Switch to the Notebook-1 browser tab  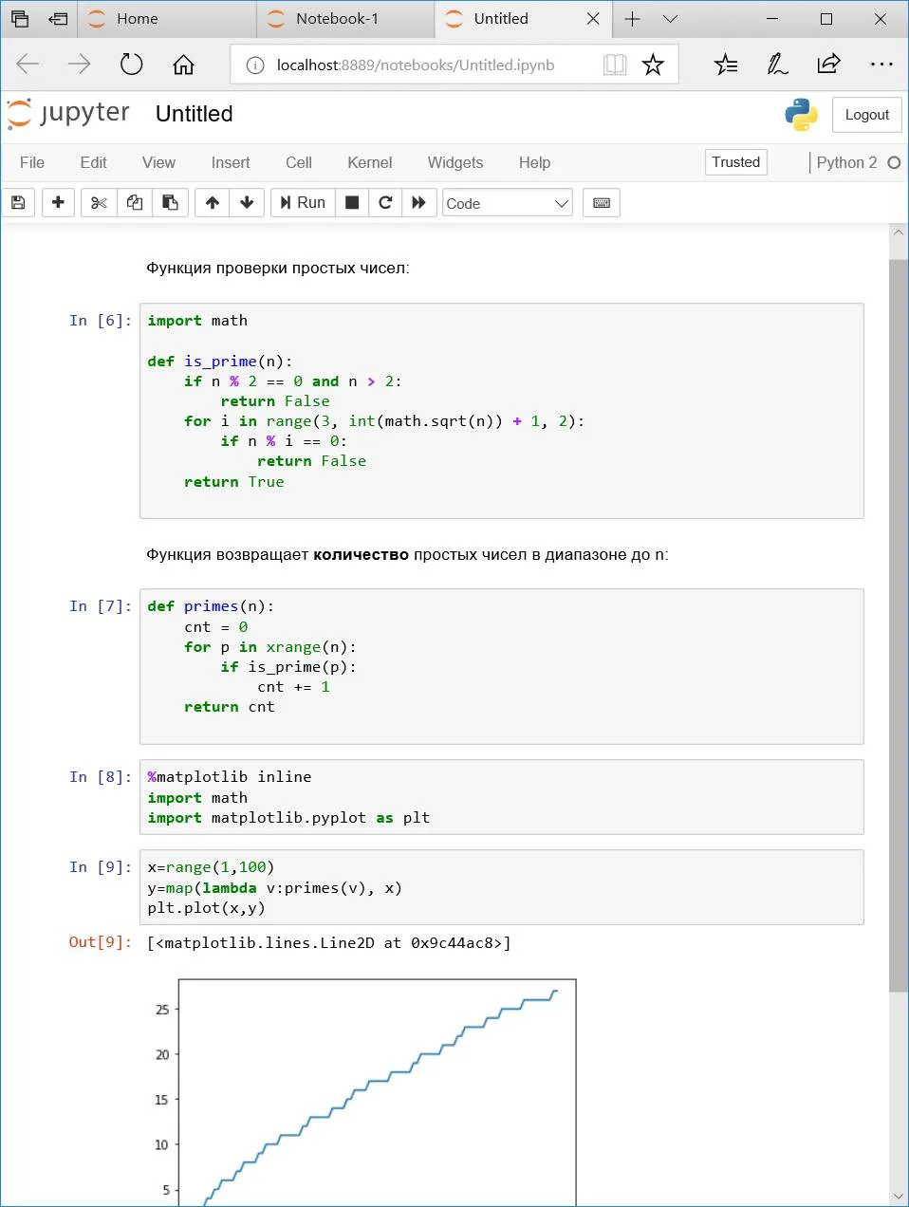tap(337, 19)
